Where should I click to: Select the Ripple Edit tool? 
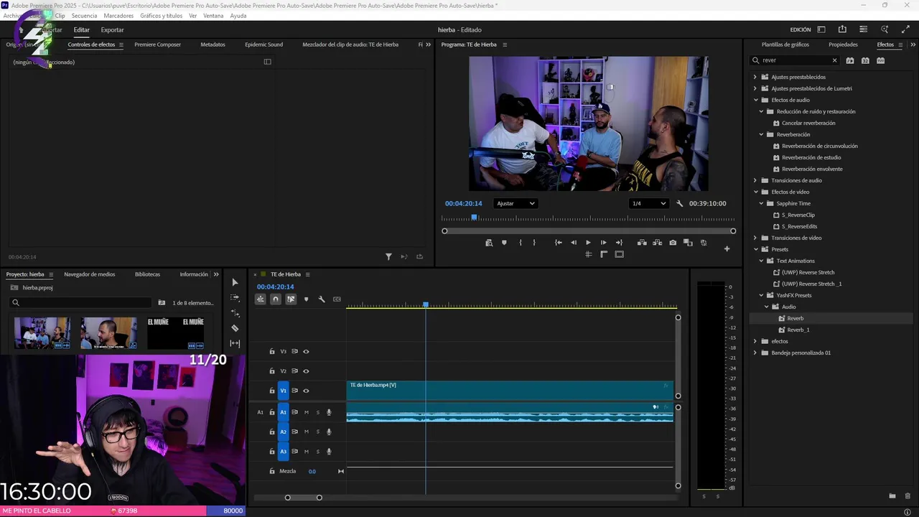tap(235, 313)
